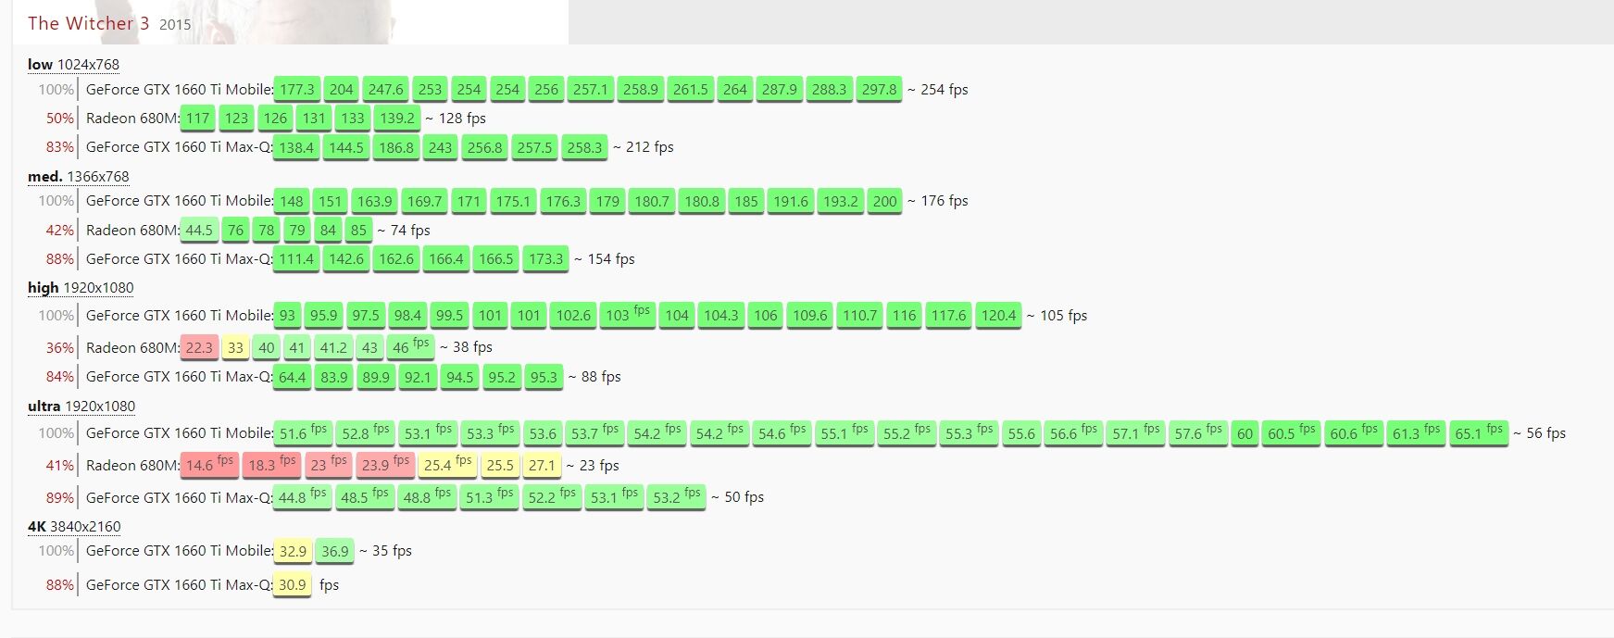Open the 288.3 result in low settings
This screenshot has height=638, width=1614.
point(829,89)
